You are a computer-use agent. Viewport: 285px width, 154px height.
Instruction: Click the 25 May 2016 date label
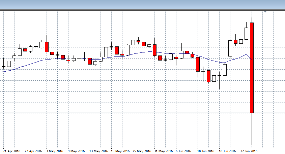pos(142,151)
